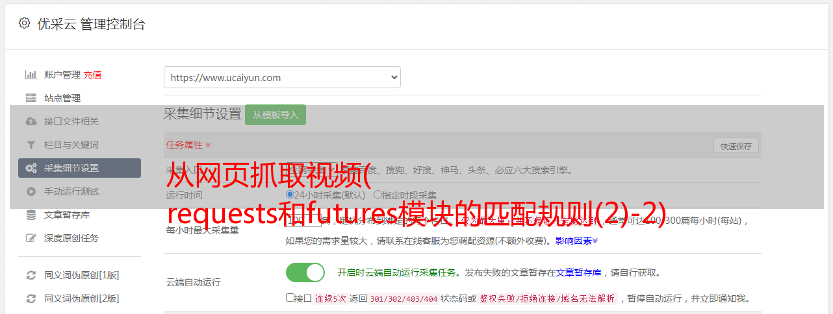Click the edit icon beside 深度原创任务
This screenshot has width=833, height=314.
[31, 238]
